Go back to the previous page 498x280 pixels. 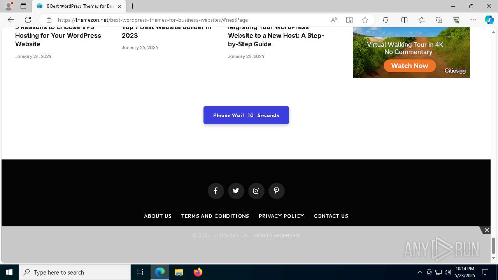11,20
